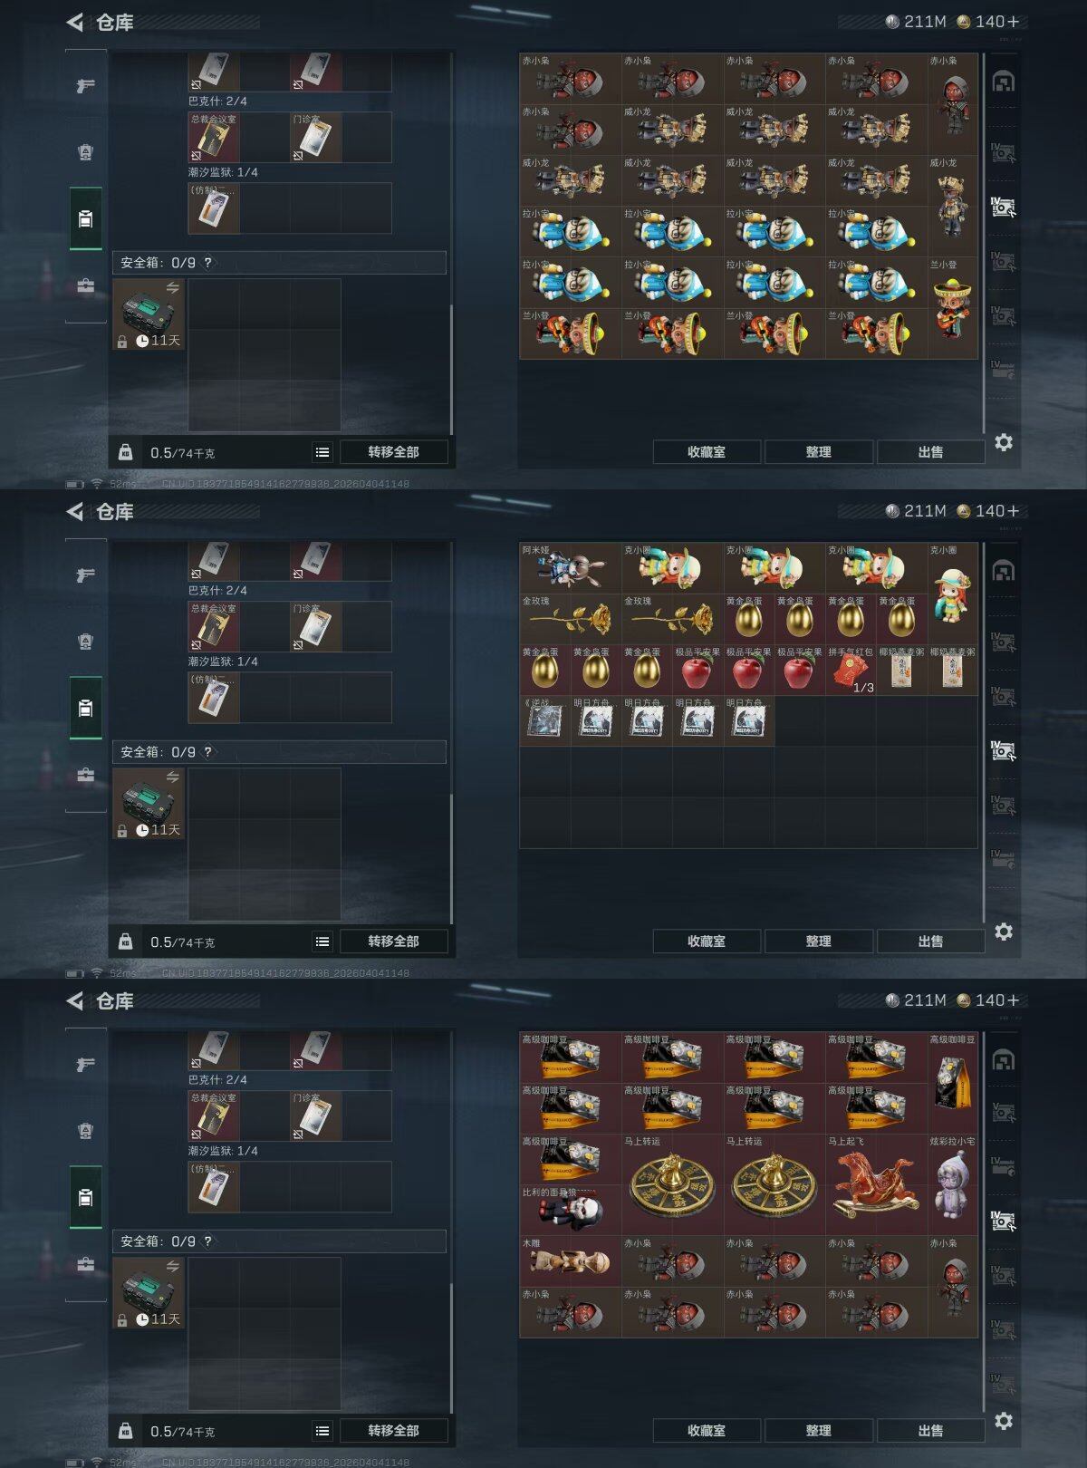Toggle list view icon beside the 拉小宝 screen
1087x1468 pixels.
coord(322,452)
